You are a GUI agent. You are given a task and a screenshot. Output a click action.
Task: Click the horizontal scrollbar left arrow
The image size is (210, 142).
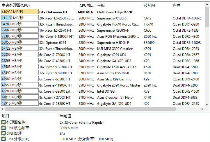2,109
